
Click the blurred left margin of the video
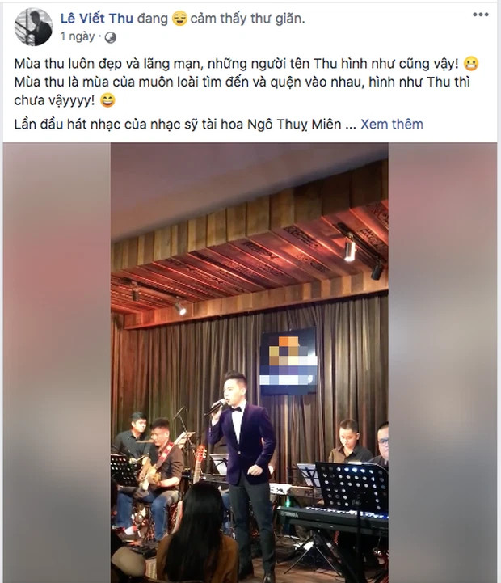click(x=57, y=363)
